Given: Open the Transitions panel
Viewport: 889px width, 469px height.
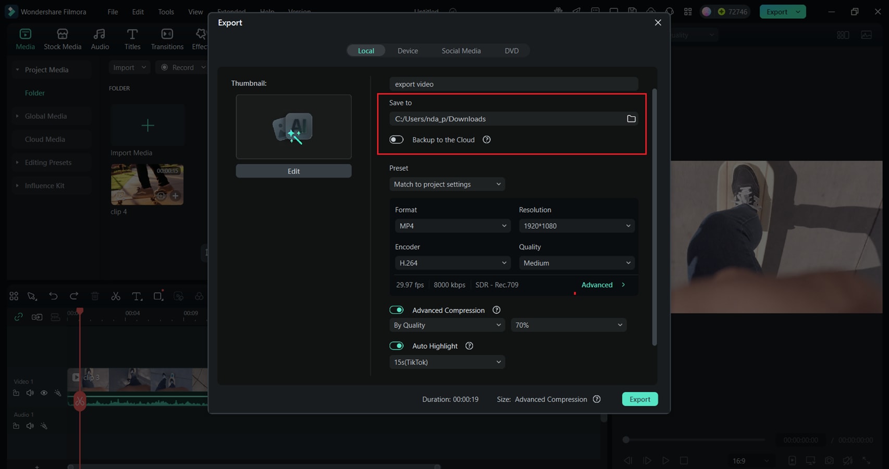Looking at the screenshot, I should click(x=167, y=40).
